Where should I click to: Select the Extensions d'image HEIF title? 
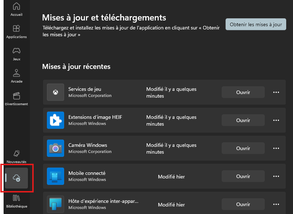pos(95,117)
